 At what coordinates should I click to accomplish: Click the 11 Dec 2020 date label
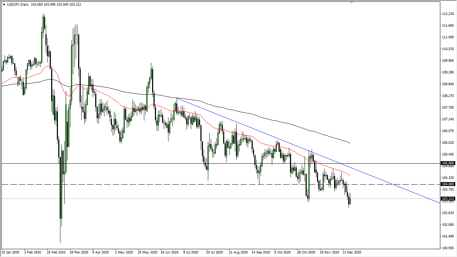(x=352, y=251)
